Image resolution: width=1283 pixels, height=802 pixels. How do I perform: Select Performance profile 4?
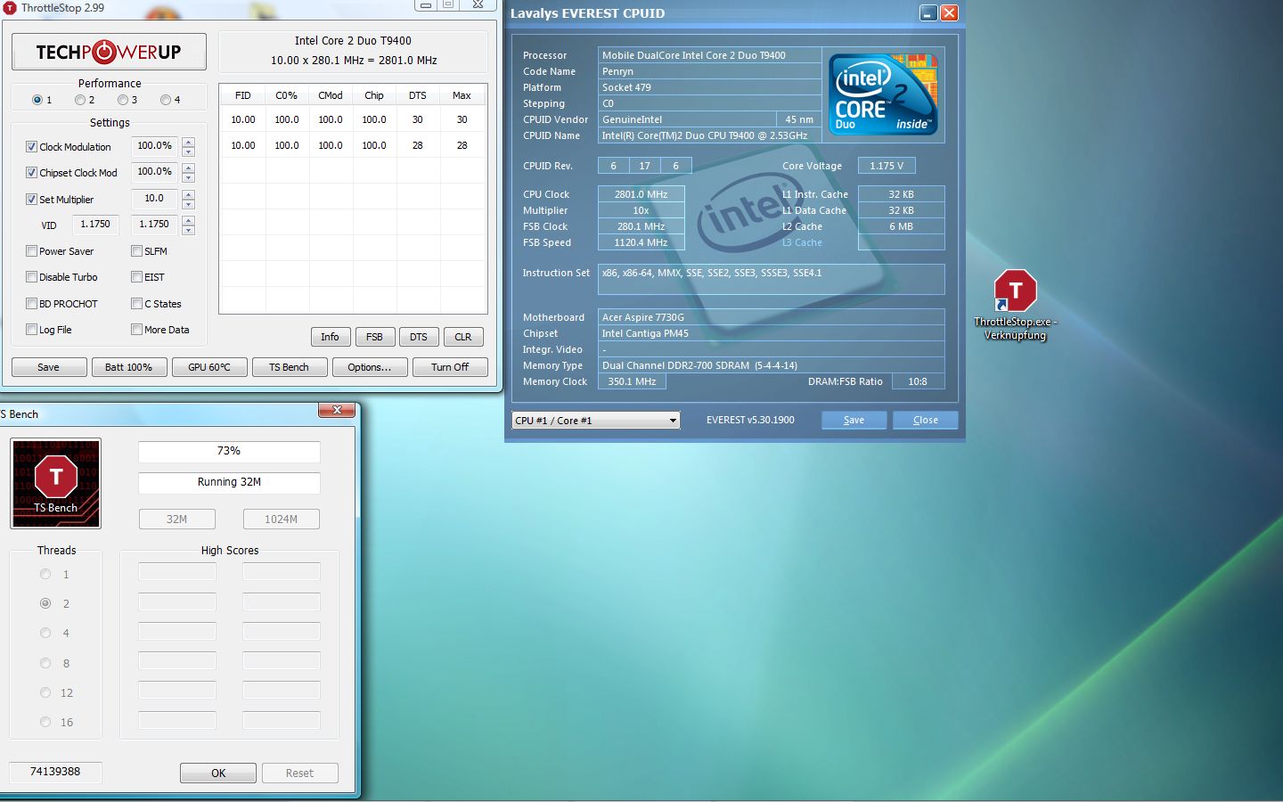coord(166,100)
